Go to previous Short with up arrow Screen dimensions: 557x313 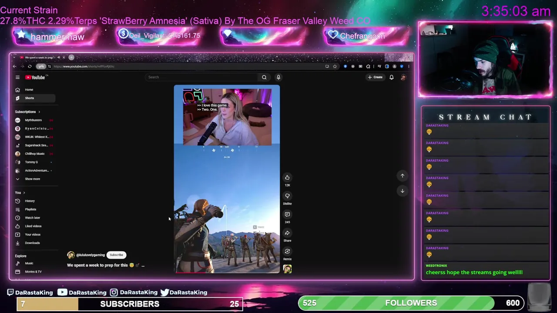[x=403, y=176]
